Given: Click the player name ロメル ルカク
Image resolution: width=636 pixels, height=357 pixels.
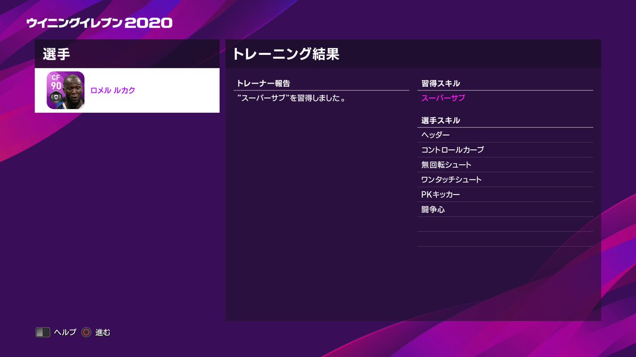Looking at the screenshot, I should (113, 90).
